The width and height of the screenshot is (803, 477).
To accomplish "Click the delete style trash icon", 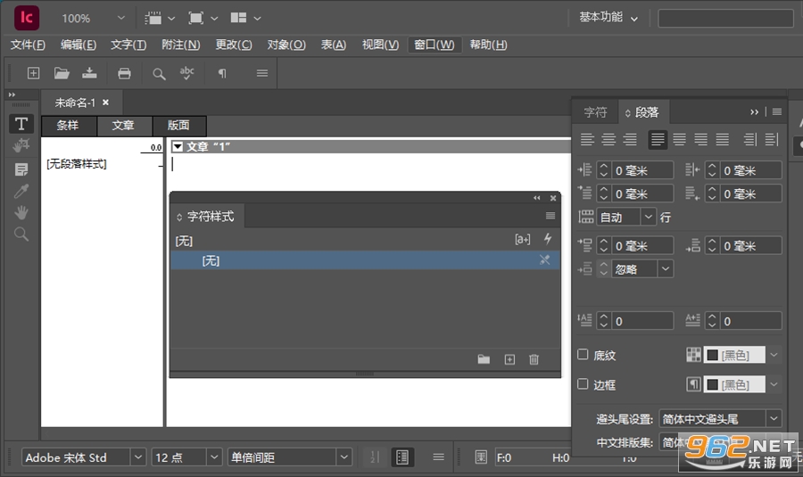I will [x=534, y=360].
